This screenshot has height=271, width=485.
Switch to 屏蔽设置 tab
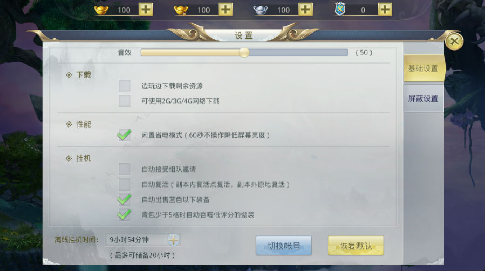click(x=423, y=98)
